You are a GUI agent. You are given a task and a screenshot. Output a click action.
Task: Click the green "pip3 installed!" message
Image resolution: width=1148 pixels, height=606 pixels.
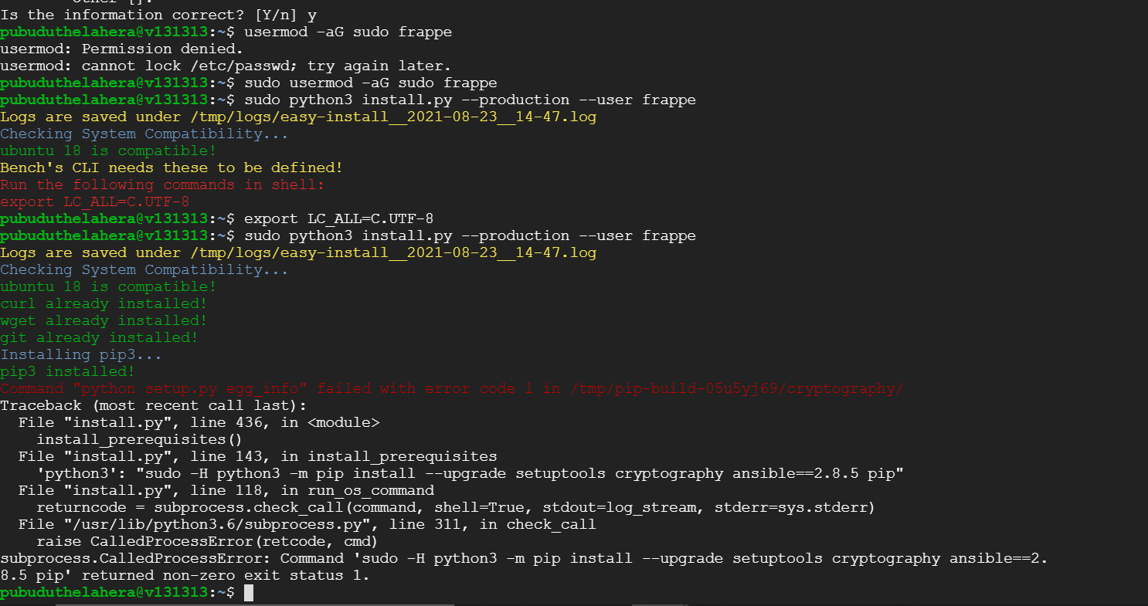(x=67, y=371)
